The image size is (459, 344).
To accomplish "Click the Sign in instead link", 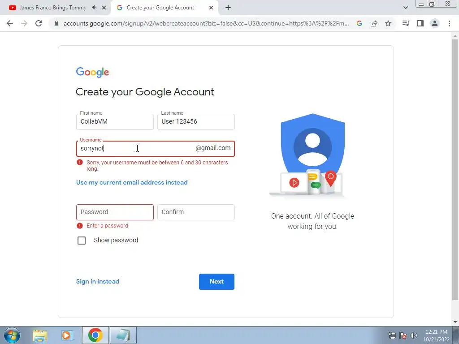I will pos(97,281).
